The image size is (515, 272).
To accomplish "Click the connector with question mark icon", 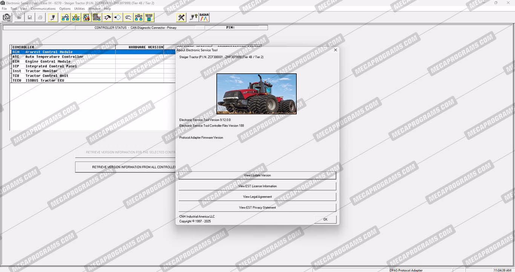I will (193, 17).
